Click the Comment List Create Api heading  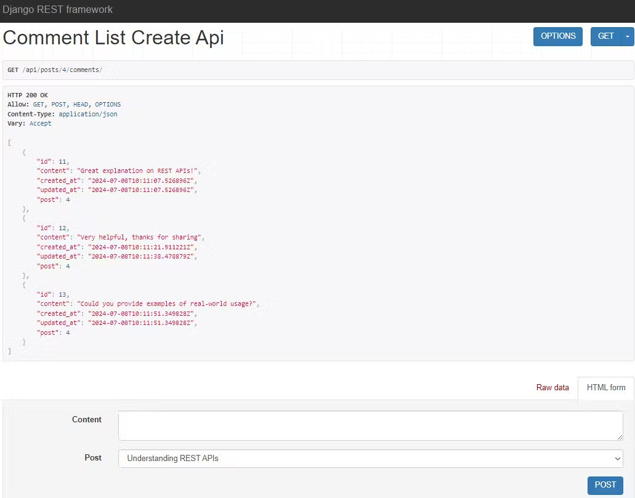coord(113,38)
